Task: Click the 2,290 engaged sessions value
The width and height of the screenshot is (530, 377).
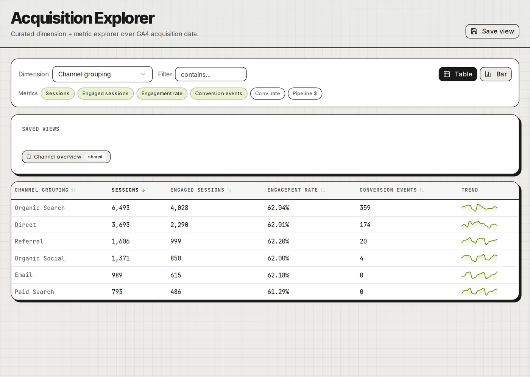Action: 179,225
